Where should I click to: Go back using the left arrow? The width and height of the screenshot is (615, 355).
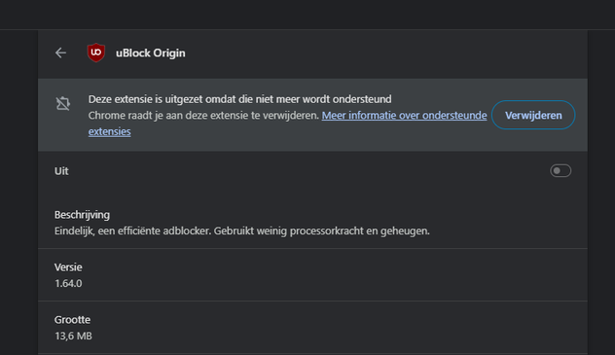60,53
